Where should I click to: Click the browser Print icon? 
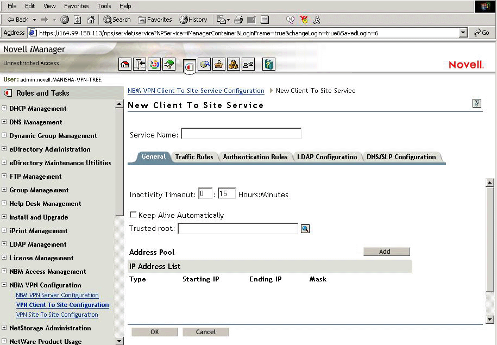[238, 20]
